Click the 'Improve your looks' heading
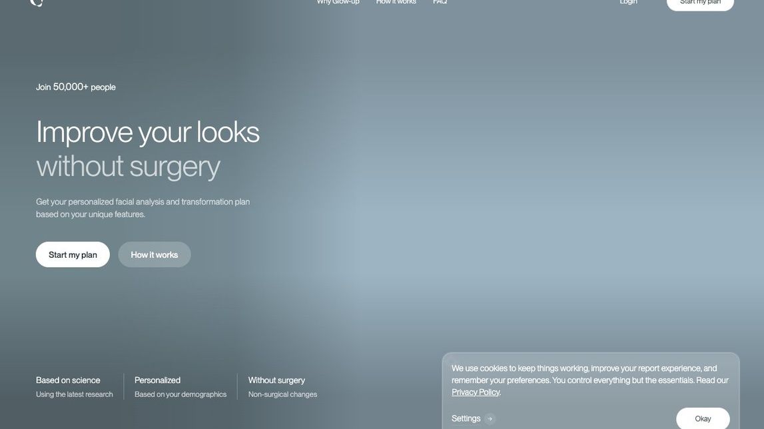 [x=148, y=132]
